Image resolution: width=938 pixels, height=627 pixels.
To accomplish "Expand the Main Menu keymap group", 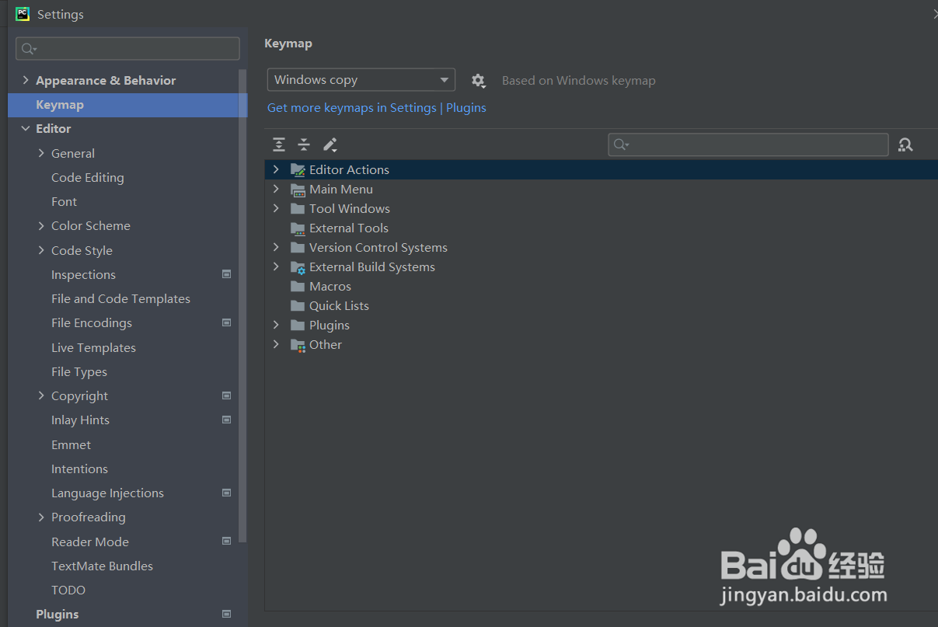I will pyautogui.click(x=276, y=189).
